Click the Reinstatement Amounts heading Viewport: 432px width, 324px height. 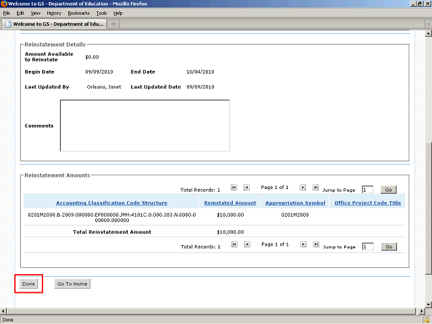(x=57, y=175)
